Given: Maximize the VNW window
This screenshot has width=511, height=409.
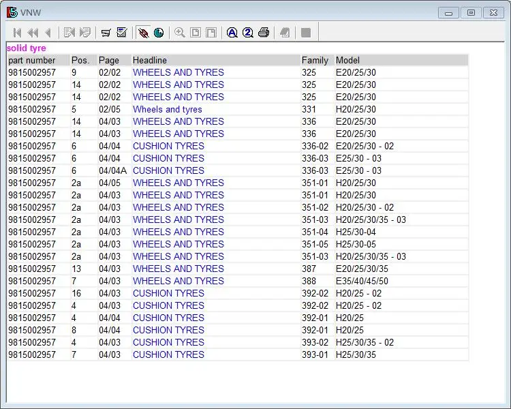Looking at the screenshot, I should click(471, 13).
